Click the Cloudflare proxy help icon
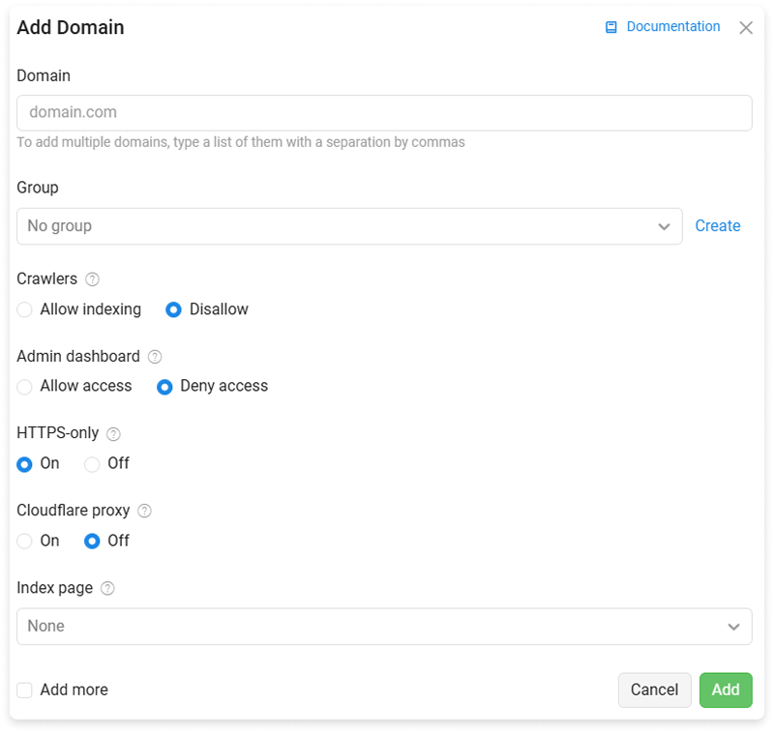The width and height of the screenshot is (774, 733). coord(144,511)
